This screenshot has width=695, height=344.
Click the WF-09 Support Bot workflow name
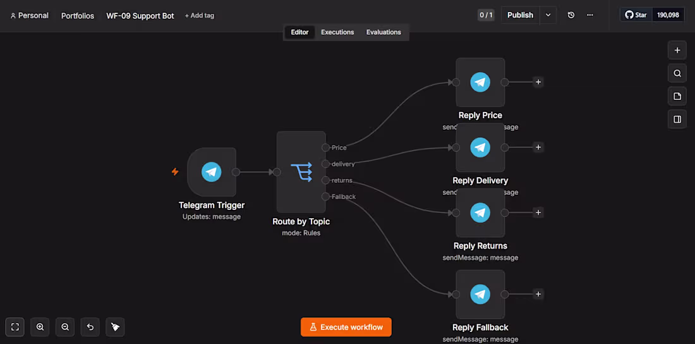140,16
